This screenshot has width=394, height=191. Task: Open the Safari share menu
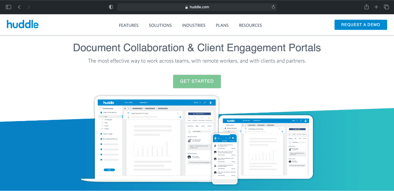pos(366,7)
